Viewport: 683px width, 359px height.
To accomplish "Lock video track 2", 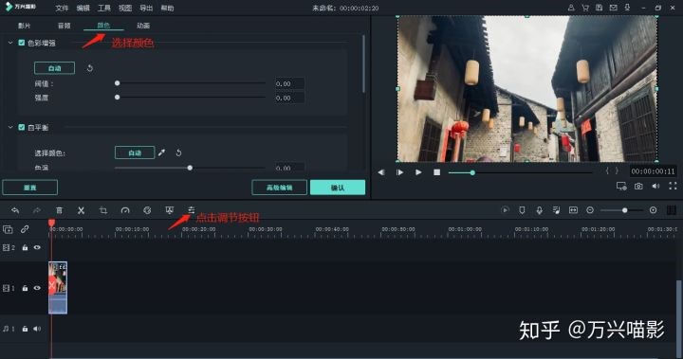I will (25, 247).
